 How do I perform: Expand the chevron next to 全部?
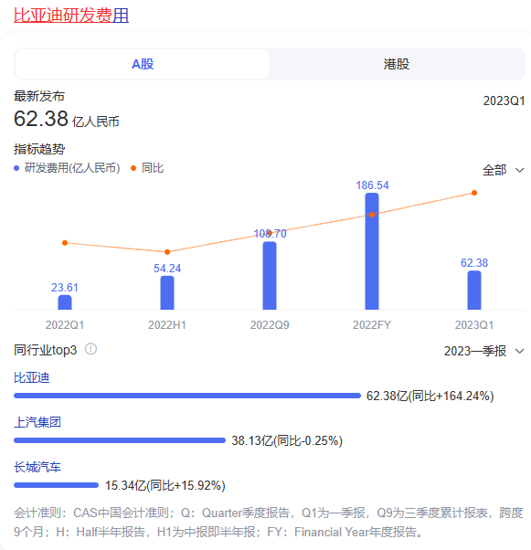point(519,171)
